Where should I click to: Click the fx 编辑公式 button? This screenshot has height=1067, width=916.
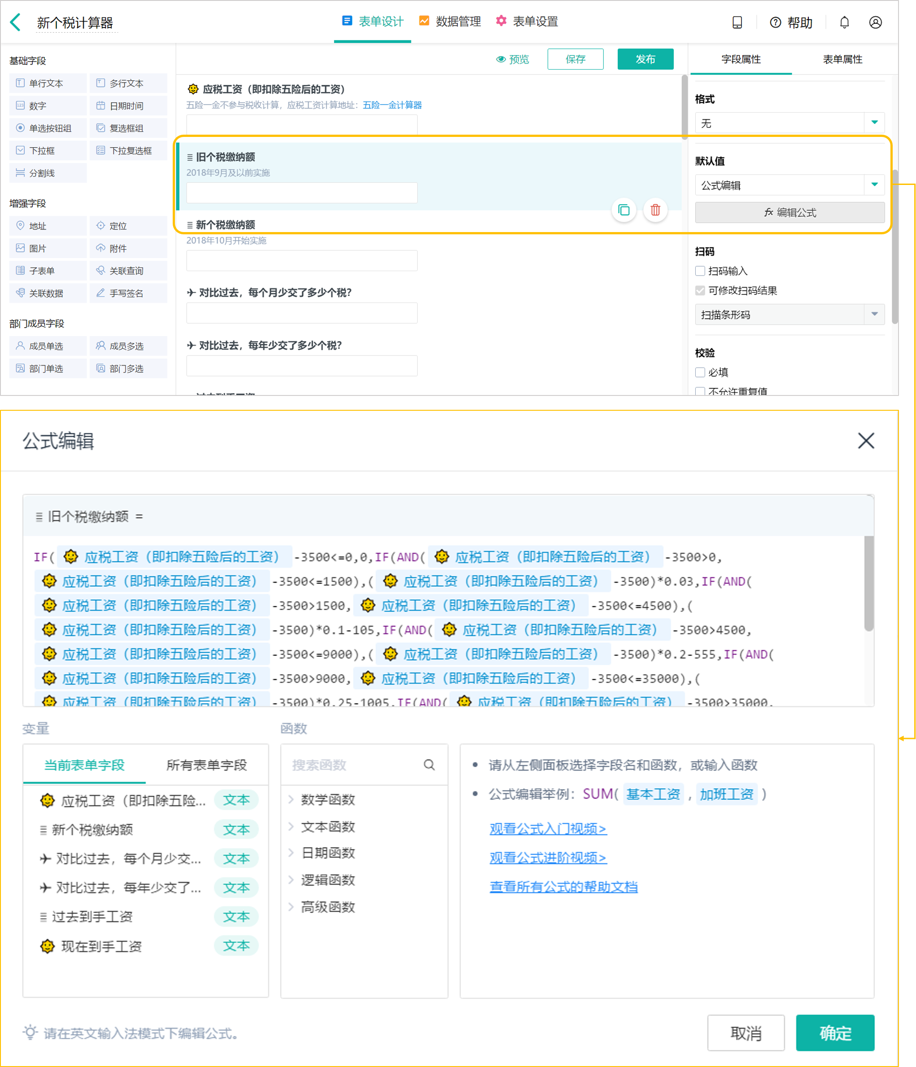click(788, 212)
